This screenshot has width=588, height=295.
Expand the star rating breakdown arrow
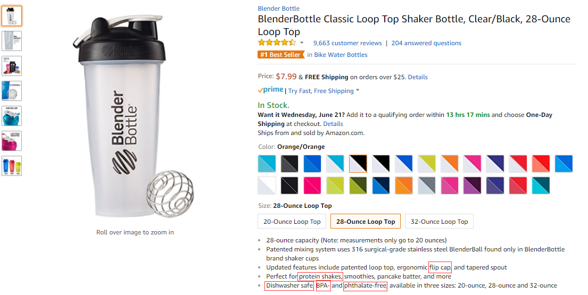(302, 43)
